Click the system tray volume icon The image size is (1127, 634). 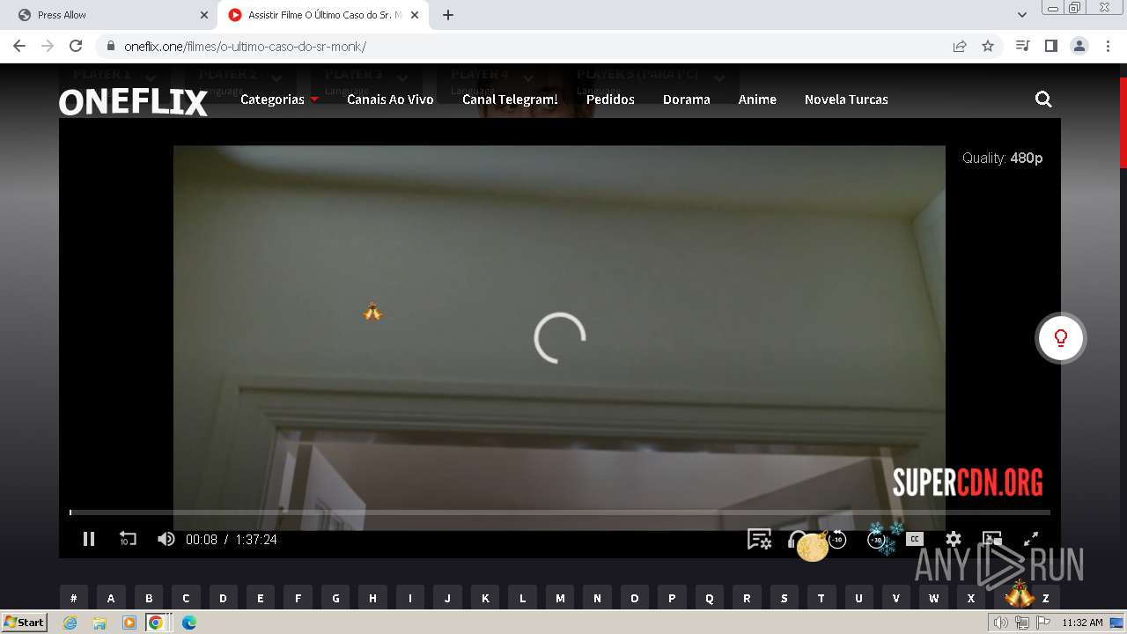click(x=1001, y=623)
